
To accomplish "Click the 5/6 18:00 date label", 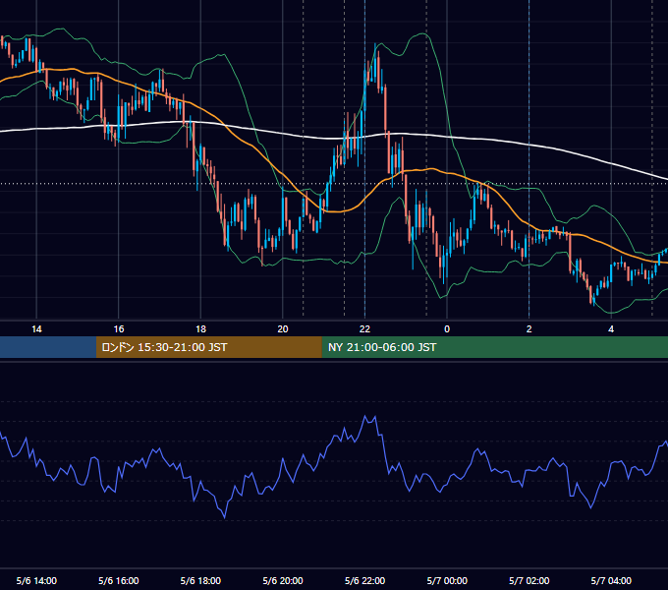I will pos(200,580).
